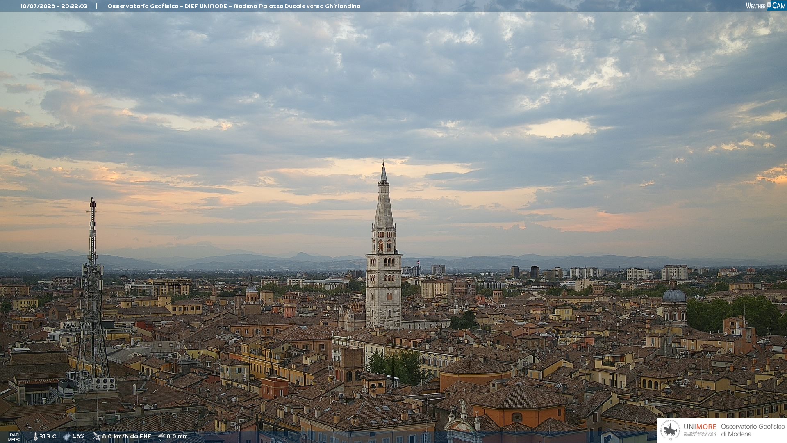The height and width of the screenshot is (443, 787).
Task: Click the WeatherCAM logo
Action: [766, 5]
